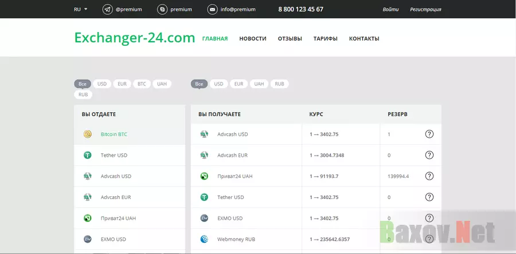
Task: Go to the ГЛАВНАЯ menu item
Action: click(215, 39)
